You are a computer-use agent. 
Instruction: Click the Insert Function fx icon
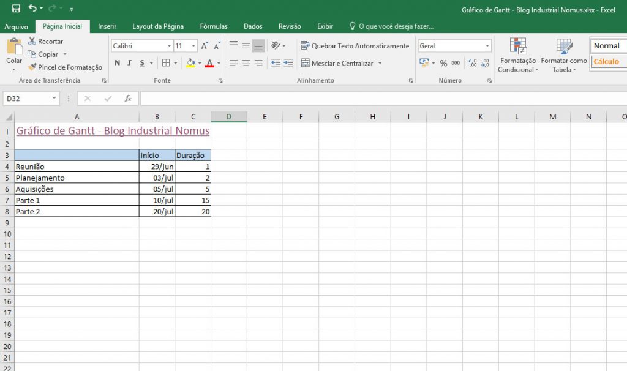tap(128, 99)
